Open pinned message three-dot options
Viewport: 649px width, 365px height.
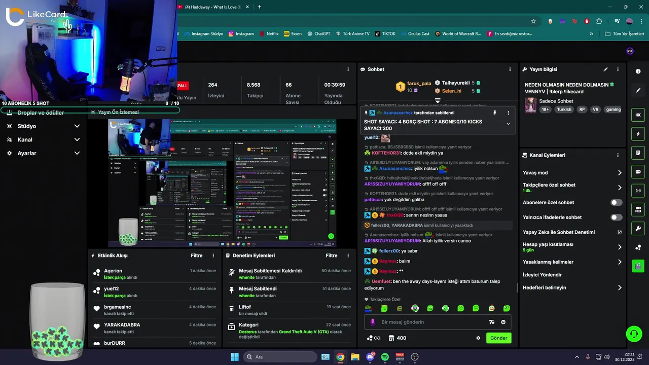pyautogui.click(x=508, y=113)
